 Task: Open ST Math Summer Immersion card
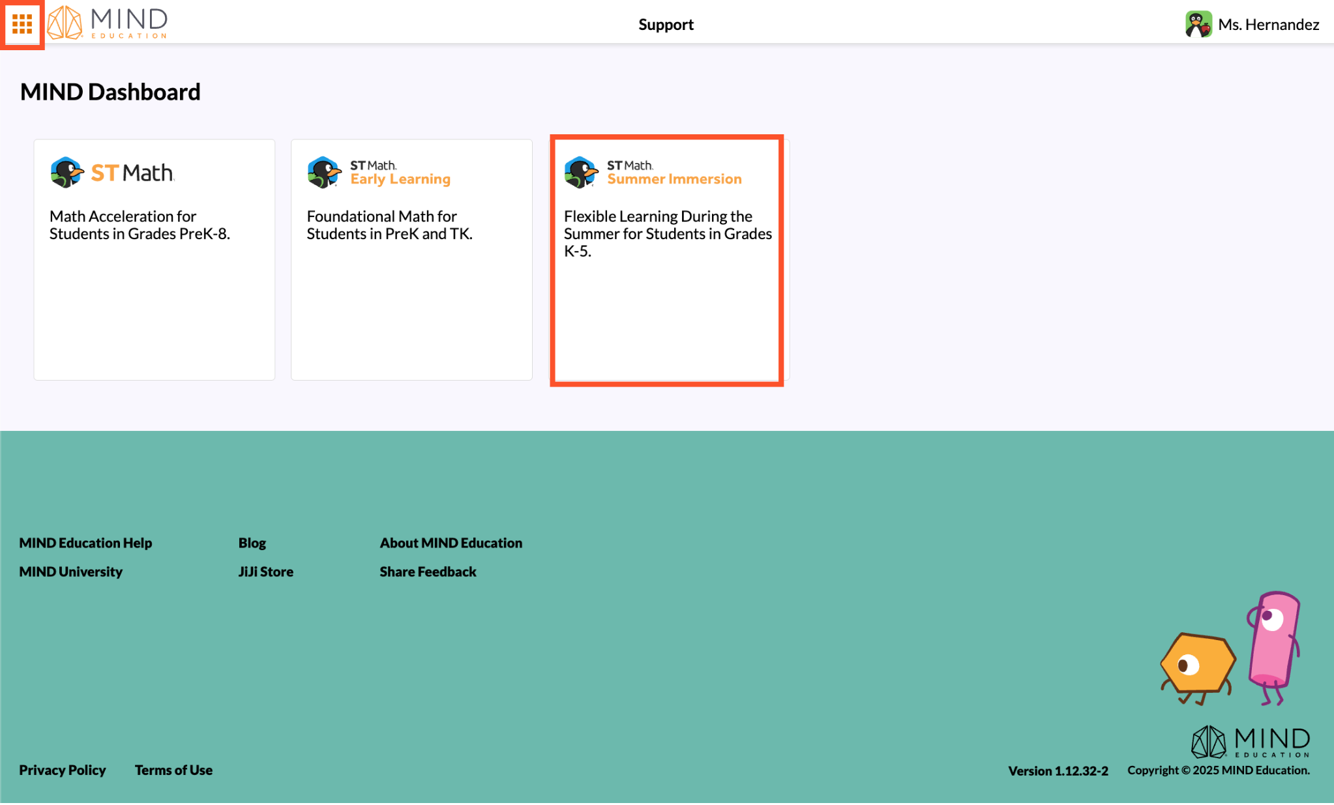click(x=666, y=261)
